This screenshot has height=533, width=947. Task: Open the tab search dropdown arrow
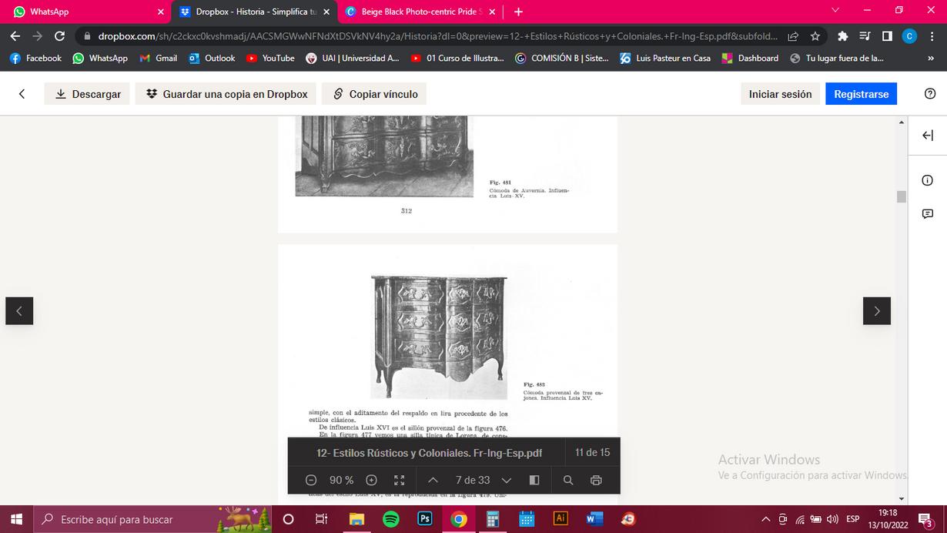click(835, 11)
